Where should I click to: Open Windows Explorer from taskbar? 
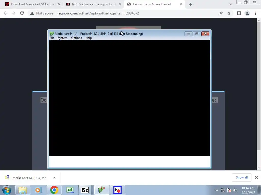23,190
